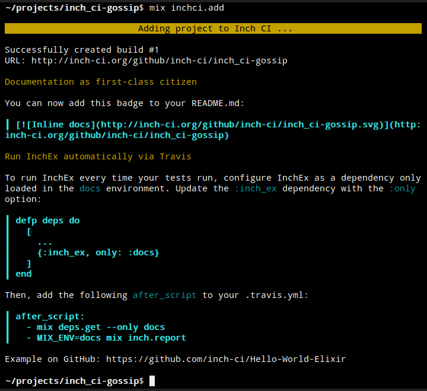Click the terminal cursor at bottom prompt
Screen dimensions: 427x391
tap(152, 381)
